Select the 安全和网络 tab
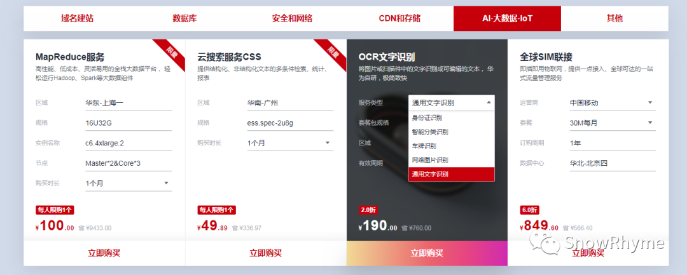 292,18
